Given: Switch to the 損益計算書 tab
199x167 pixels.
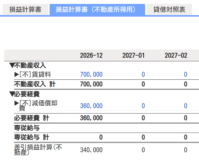Looking at the screenshot, I should pos(25,10).
